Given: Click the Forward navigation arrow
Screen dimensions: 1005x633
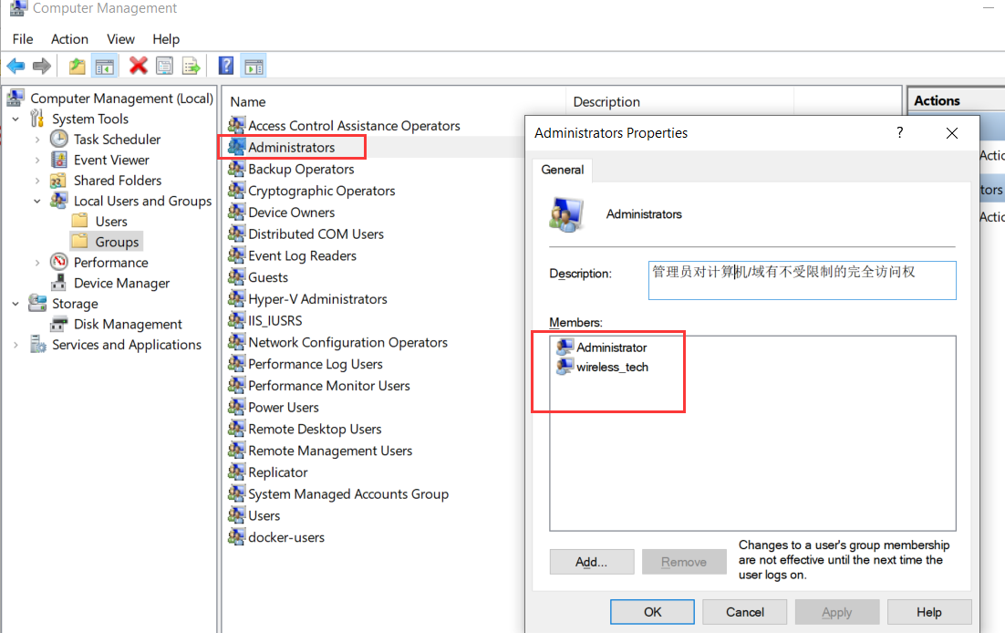Looking at the screenshot, I should point(41,65).
